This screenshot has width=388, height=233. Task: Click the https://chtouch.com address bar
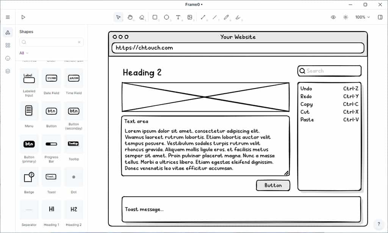click(x=238, y=48)
